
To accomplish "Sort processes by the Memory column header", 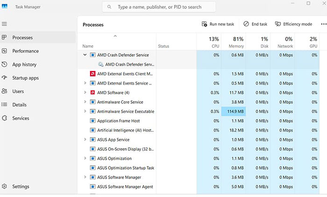I will point(234,42).
